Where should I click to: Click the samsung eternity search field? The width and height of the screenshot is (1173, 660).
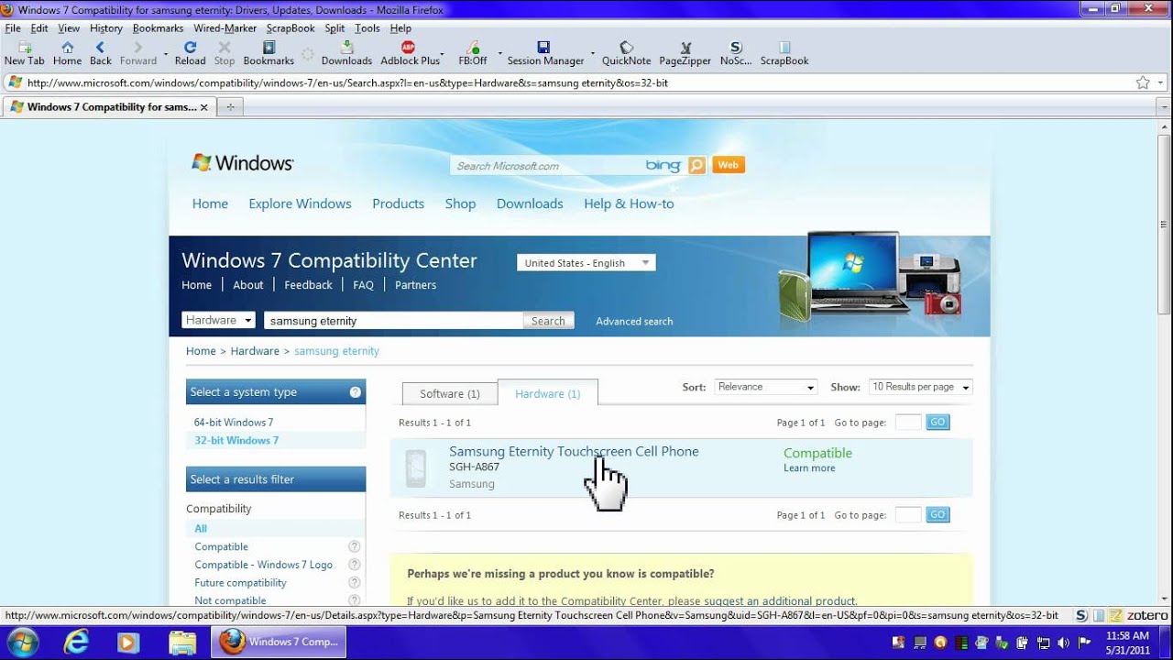[393, 321]
